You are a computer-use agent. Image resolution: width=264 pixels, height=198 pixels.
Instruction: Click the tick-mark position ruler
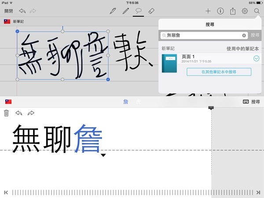coord(132,192)
